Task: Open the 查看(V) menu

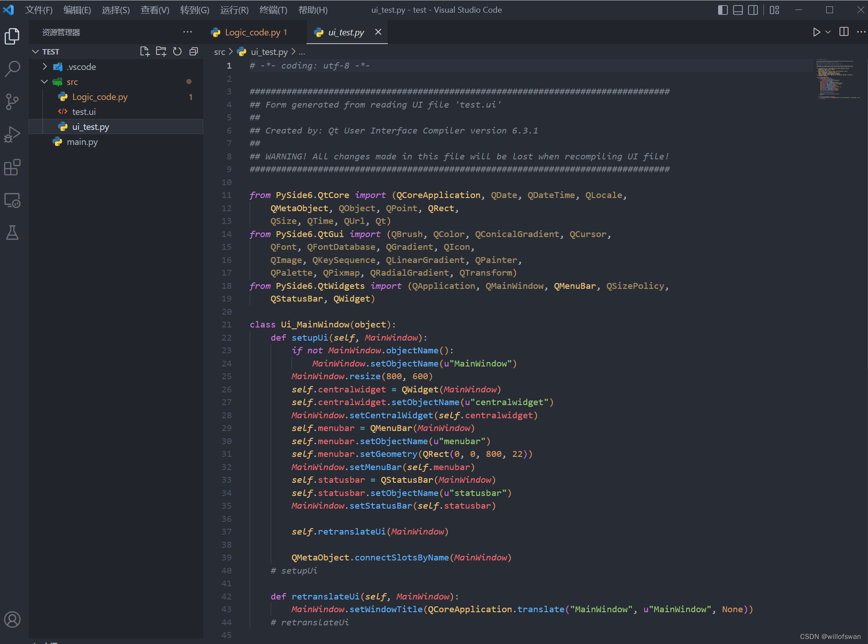Action: (x=155, y=10)
